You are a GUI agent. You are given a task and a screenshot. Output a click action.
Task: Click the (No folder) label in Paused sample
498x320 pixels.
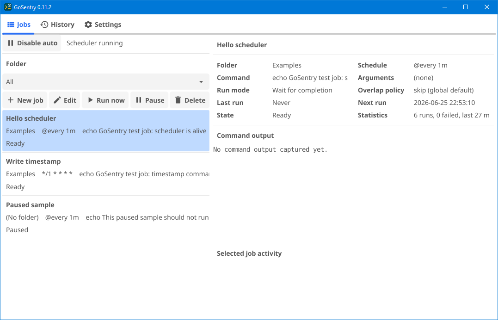pos(22,217)
